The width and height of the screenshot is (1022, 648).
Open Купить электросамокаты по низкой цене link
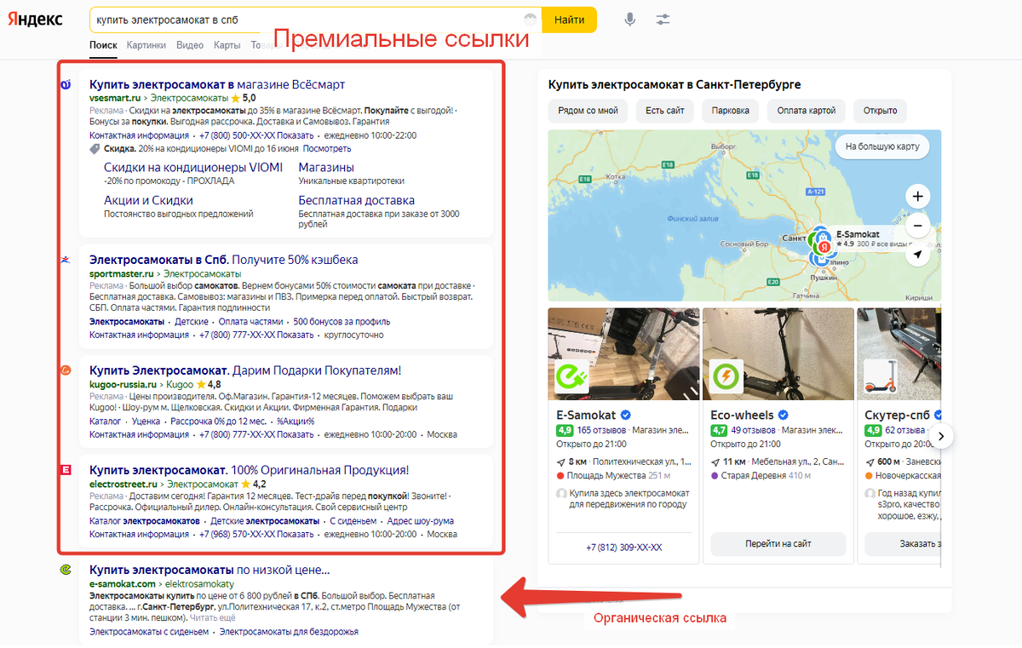coord(210,570)
